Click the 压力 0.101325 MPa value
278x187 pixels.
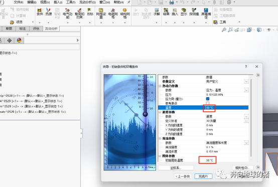pos(215,95)
